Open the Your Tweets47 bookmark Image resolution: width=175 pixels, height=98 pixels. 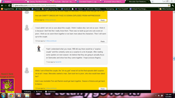(122, 9)
